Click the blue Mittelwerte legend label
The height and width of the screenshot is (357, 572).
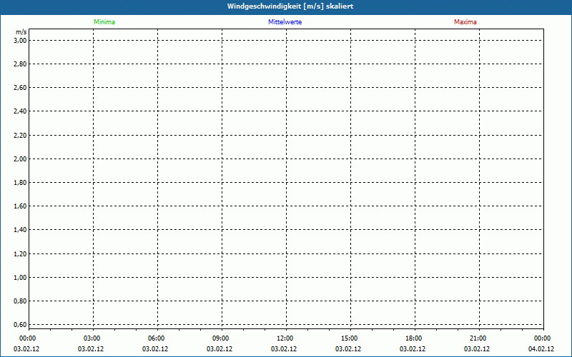pyautogui.click(x=285, y=22)
